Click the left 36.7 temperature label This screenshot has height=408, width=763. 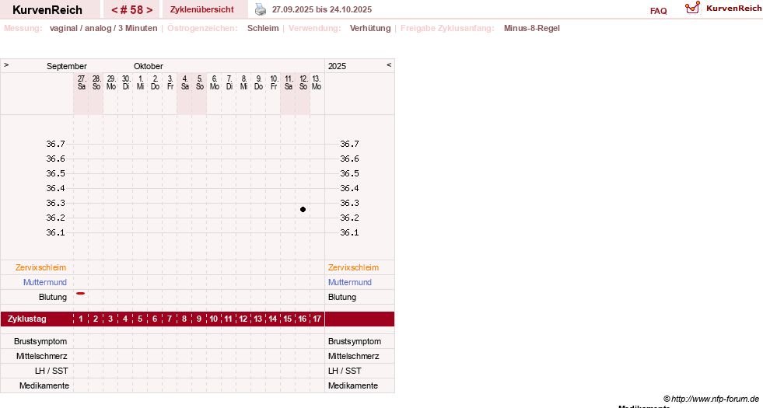(55, 144)
